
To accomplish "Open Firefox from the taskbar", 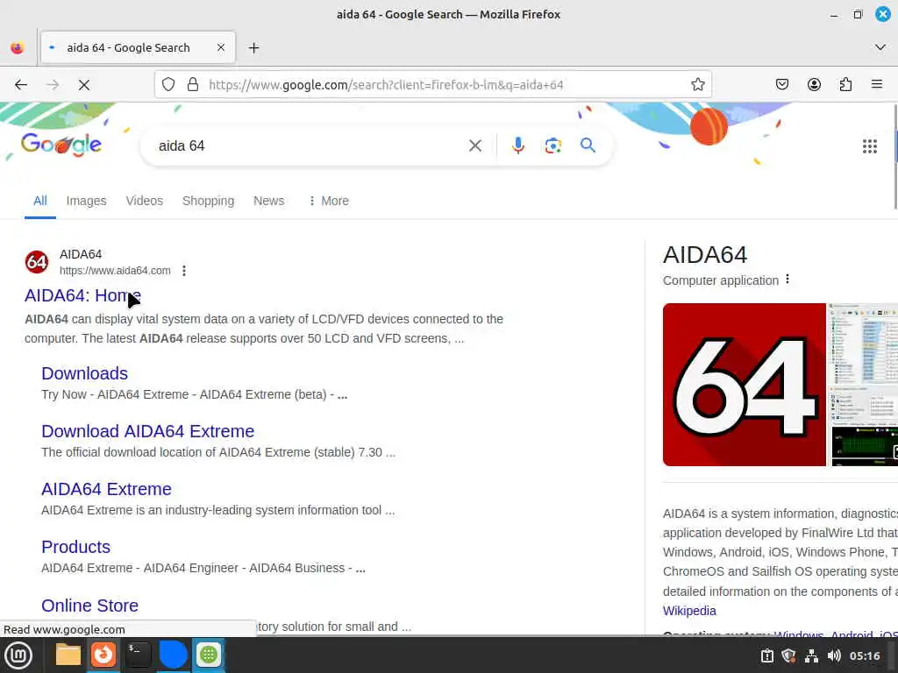I will pyautogui.click(x=103, y=655).
